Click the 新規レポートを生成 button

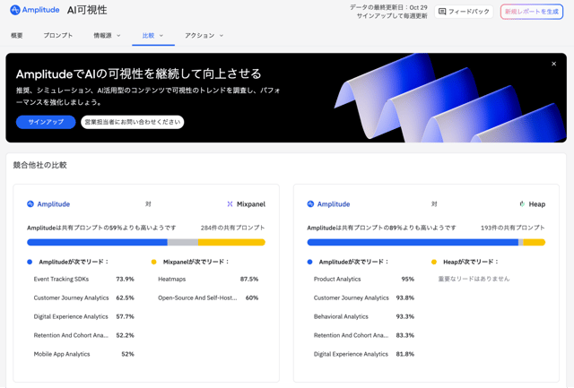531,12
